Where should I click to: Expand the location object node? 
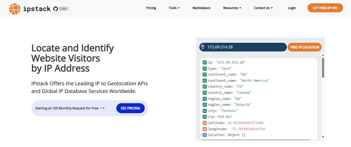201,135
